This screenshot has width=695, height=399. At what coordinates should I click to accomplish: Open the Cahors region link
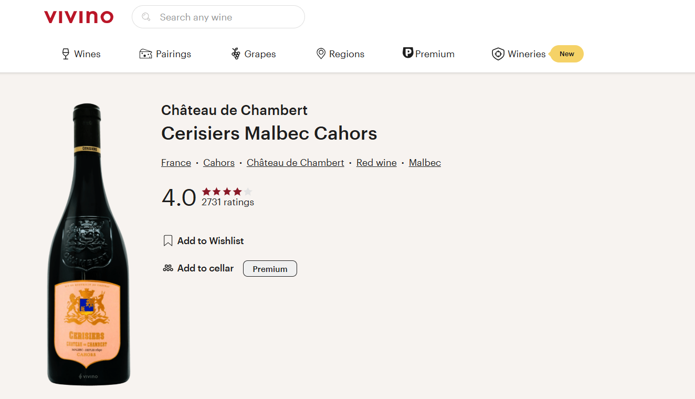[219, 163]
